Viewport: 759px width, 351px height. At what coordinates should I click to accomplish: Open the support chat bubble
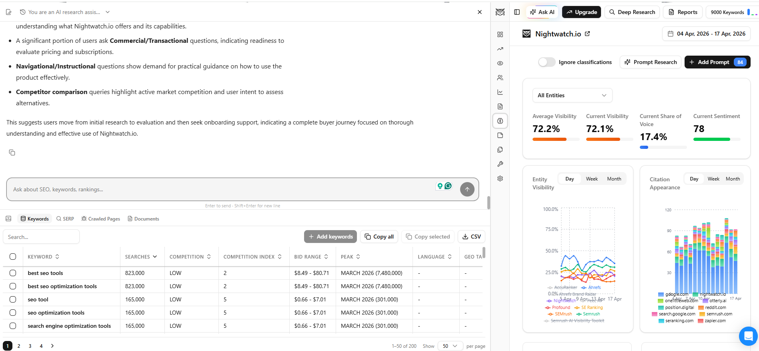point(748,336)
